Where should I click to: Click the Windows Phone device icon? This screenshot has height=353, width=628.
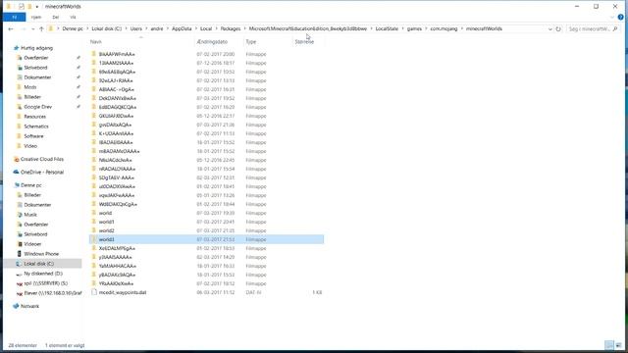20,254
